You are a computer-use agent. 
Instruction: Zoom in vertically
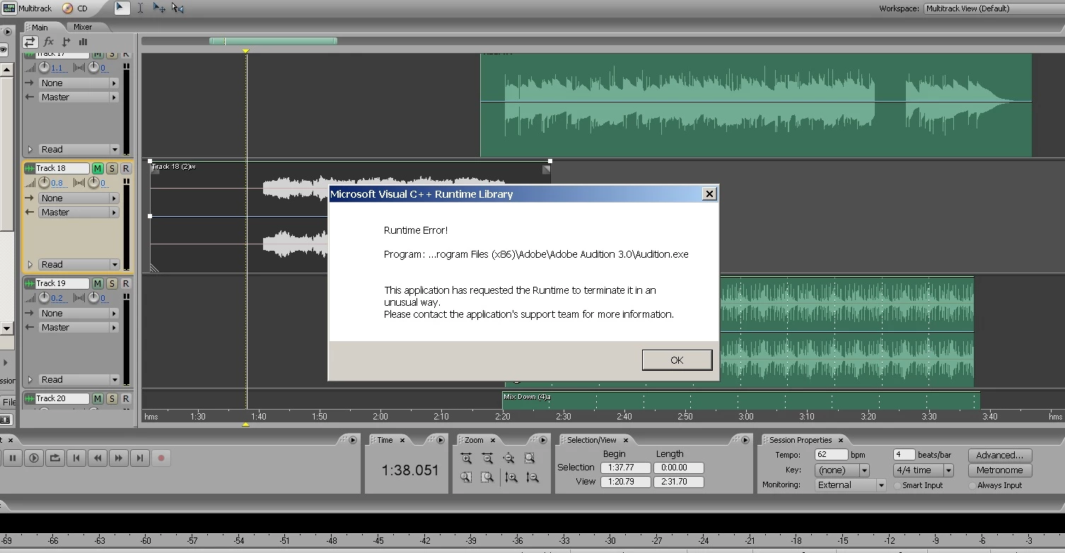(512, 477)
